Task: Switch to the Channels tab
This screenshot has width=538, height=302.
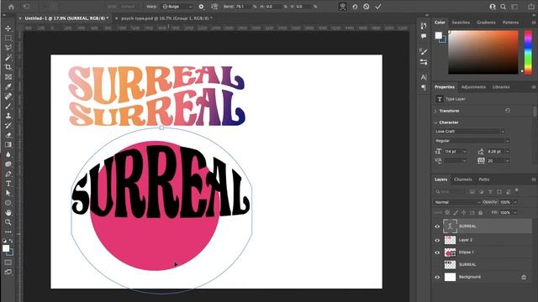Action: [462, 180]
